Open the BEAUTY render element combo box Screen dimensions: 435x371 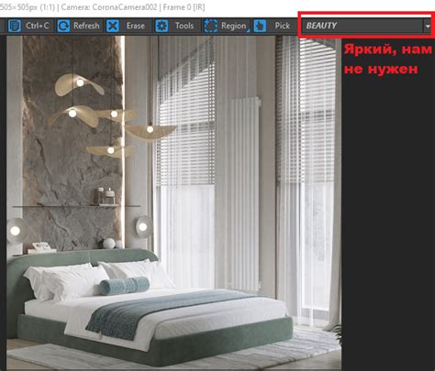[x=366, y=26]
